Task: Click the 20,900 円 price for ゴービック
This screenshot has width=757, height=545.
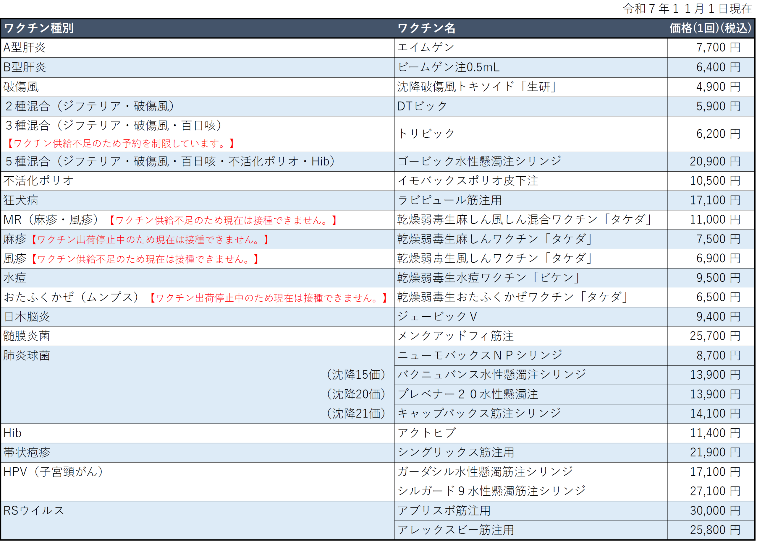Action: point(715,162)
